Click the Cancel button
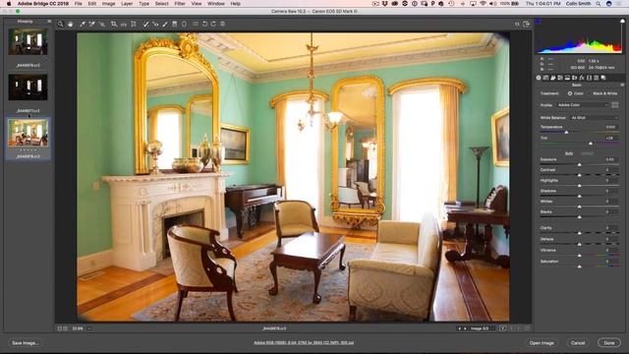 coord(578,343)
